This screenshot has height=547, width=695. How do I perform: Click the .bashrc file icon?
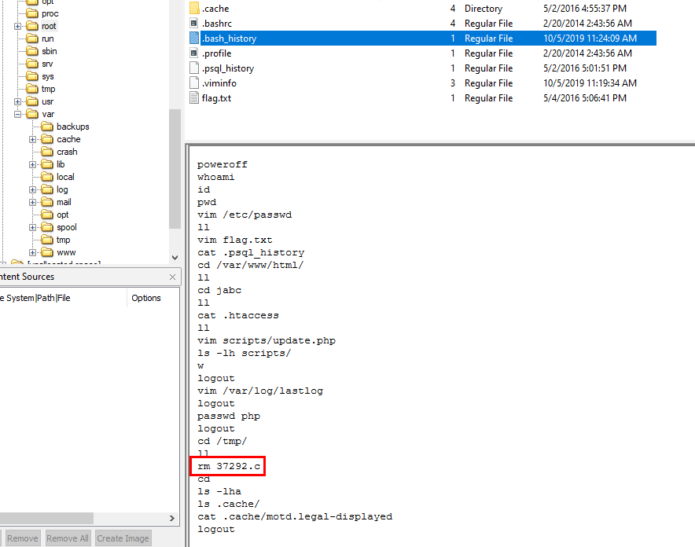pos(194,24)
